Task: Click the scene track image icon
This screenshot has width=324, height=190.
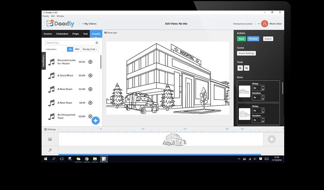Action: click(x=50, y=139)
